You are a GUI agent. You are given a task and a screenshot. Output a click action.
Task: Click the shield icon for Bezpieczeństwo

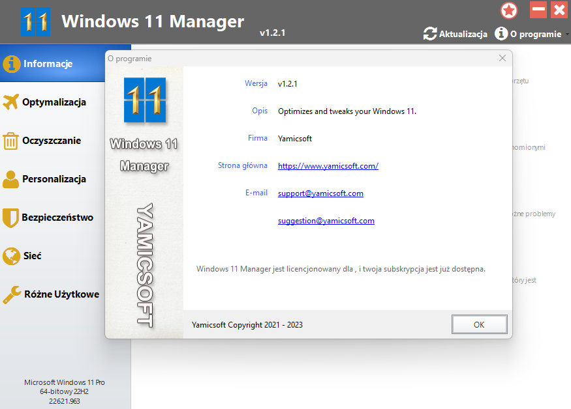point(10,218)
